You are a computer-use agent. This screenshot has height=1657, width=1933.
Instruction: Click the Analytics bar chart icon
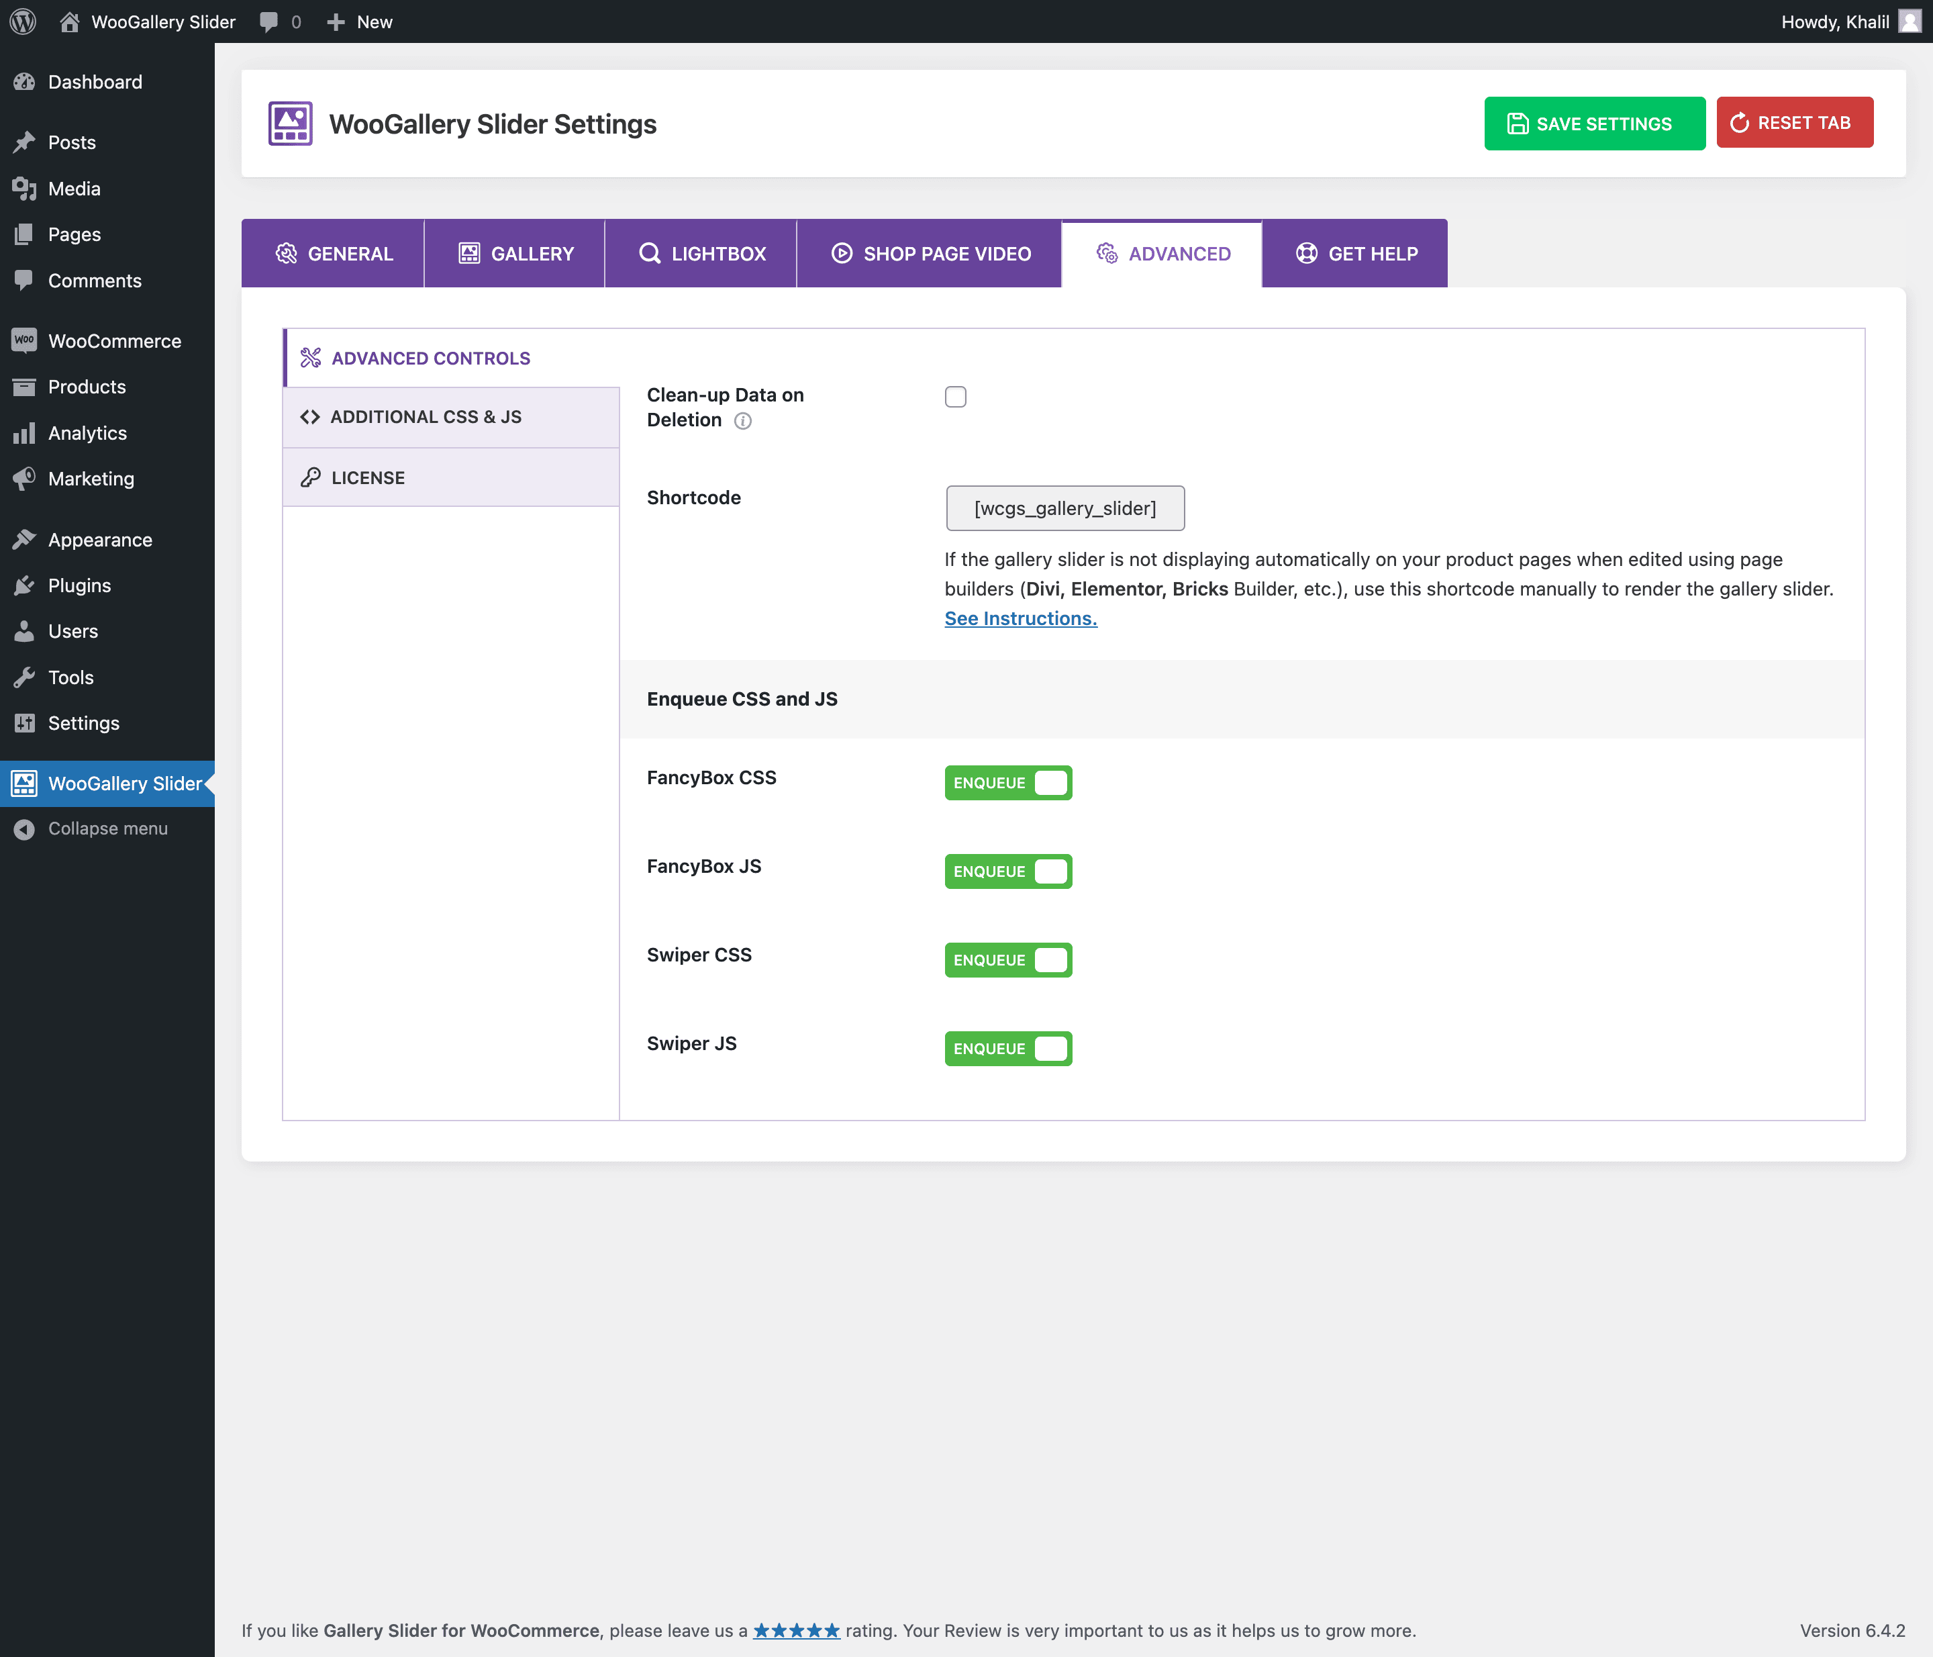(24, 433)
